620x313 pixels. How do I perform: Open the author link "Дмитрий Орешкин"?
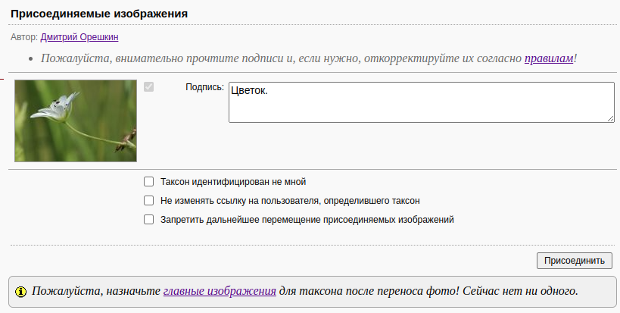click(x=79, y=36)
